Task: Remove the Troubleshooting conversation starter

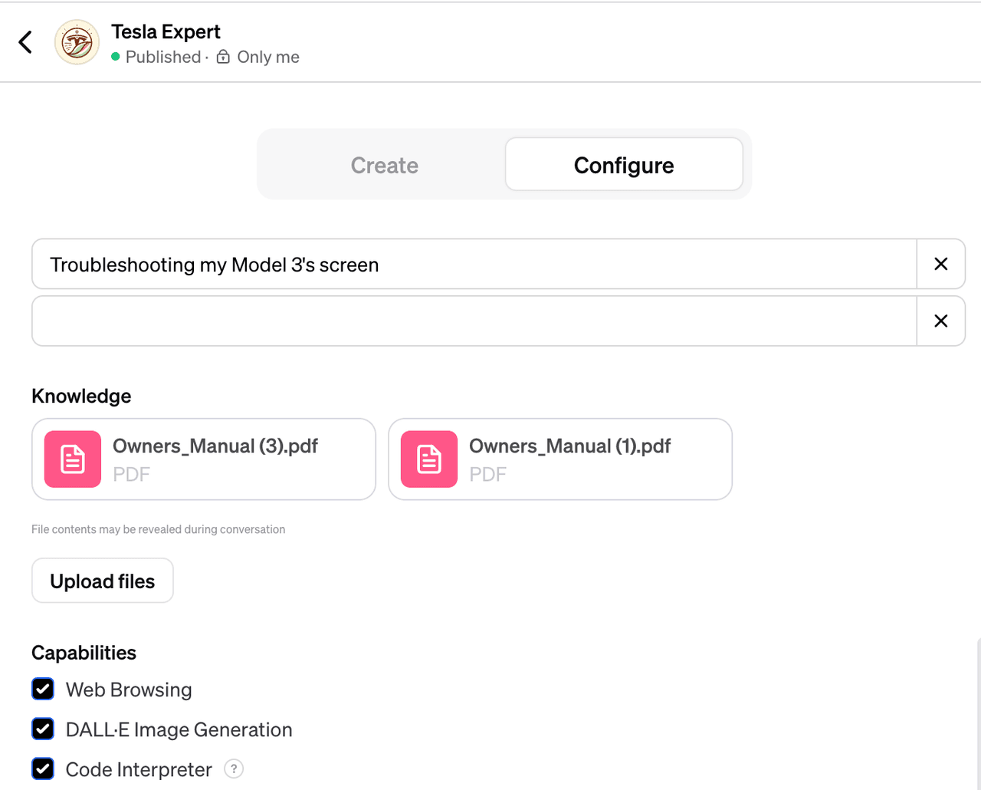Action: tap(940, 264)
